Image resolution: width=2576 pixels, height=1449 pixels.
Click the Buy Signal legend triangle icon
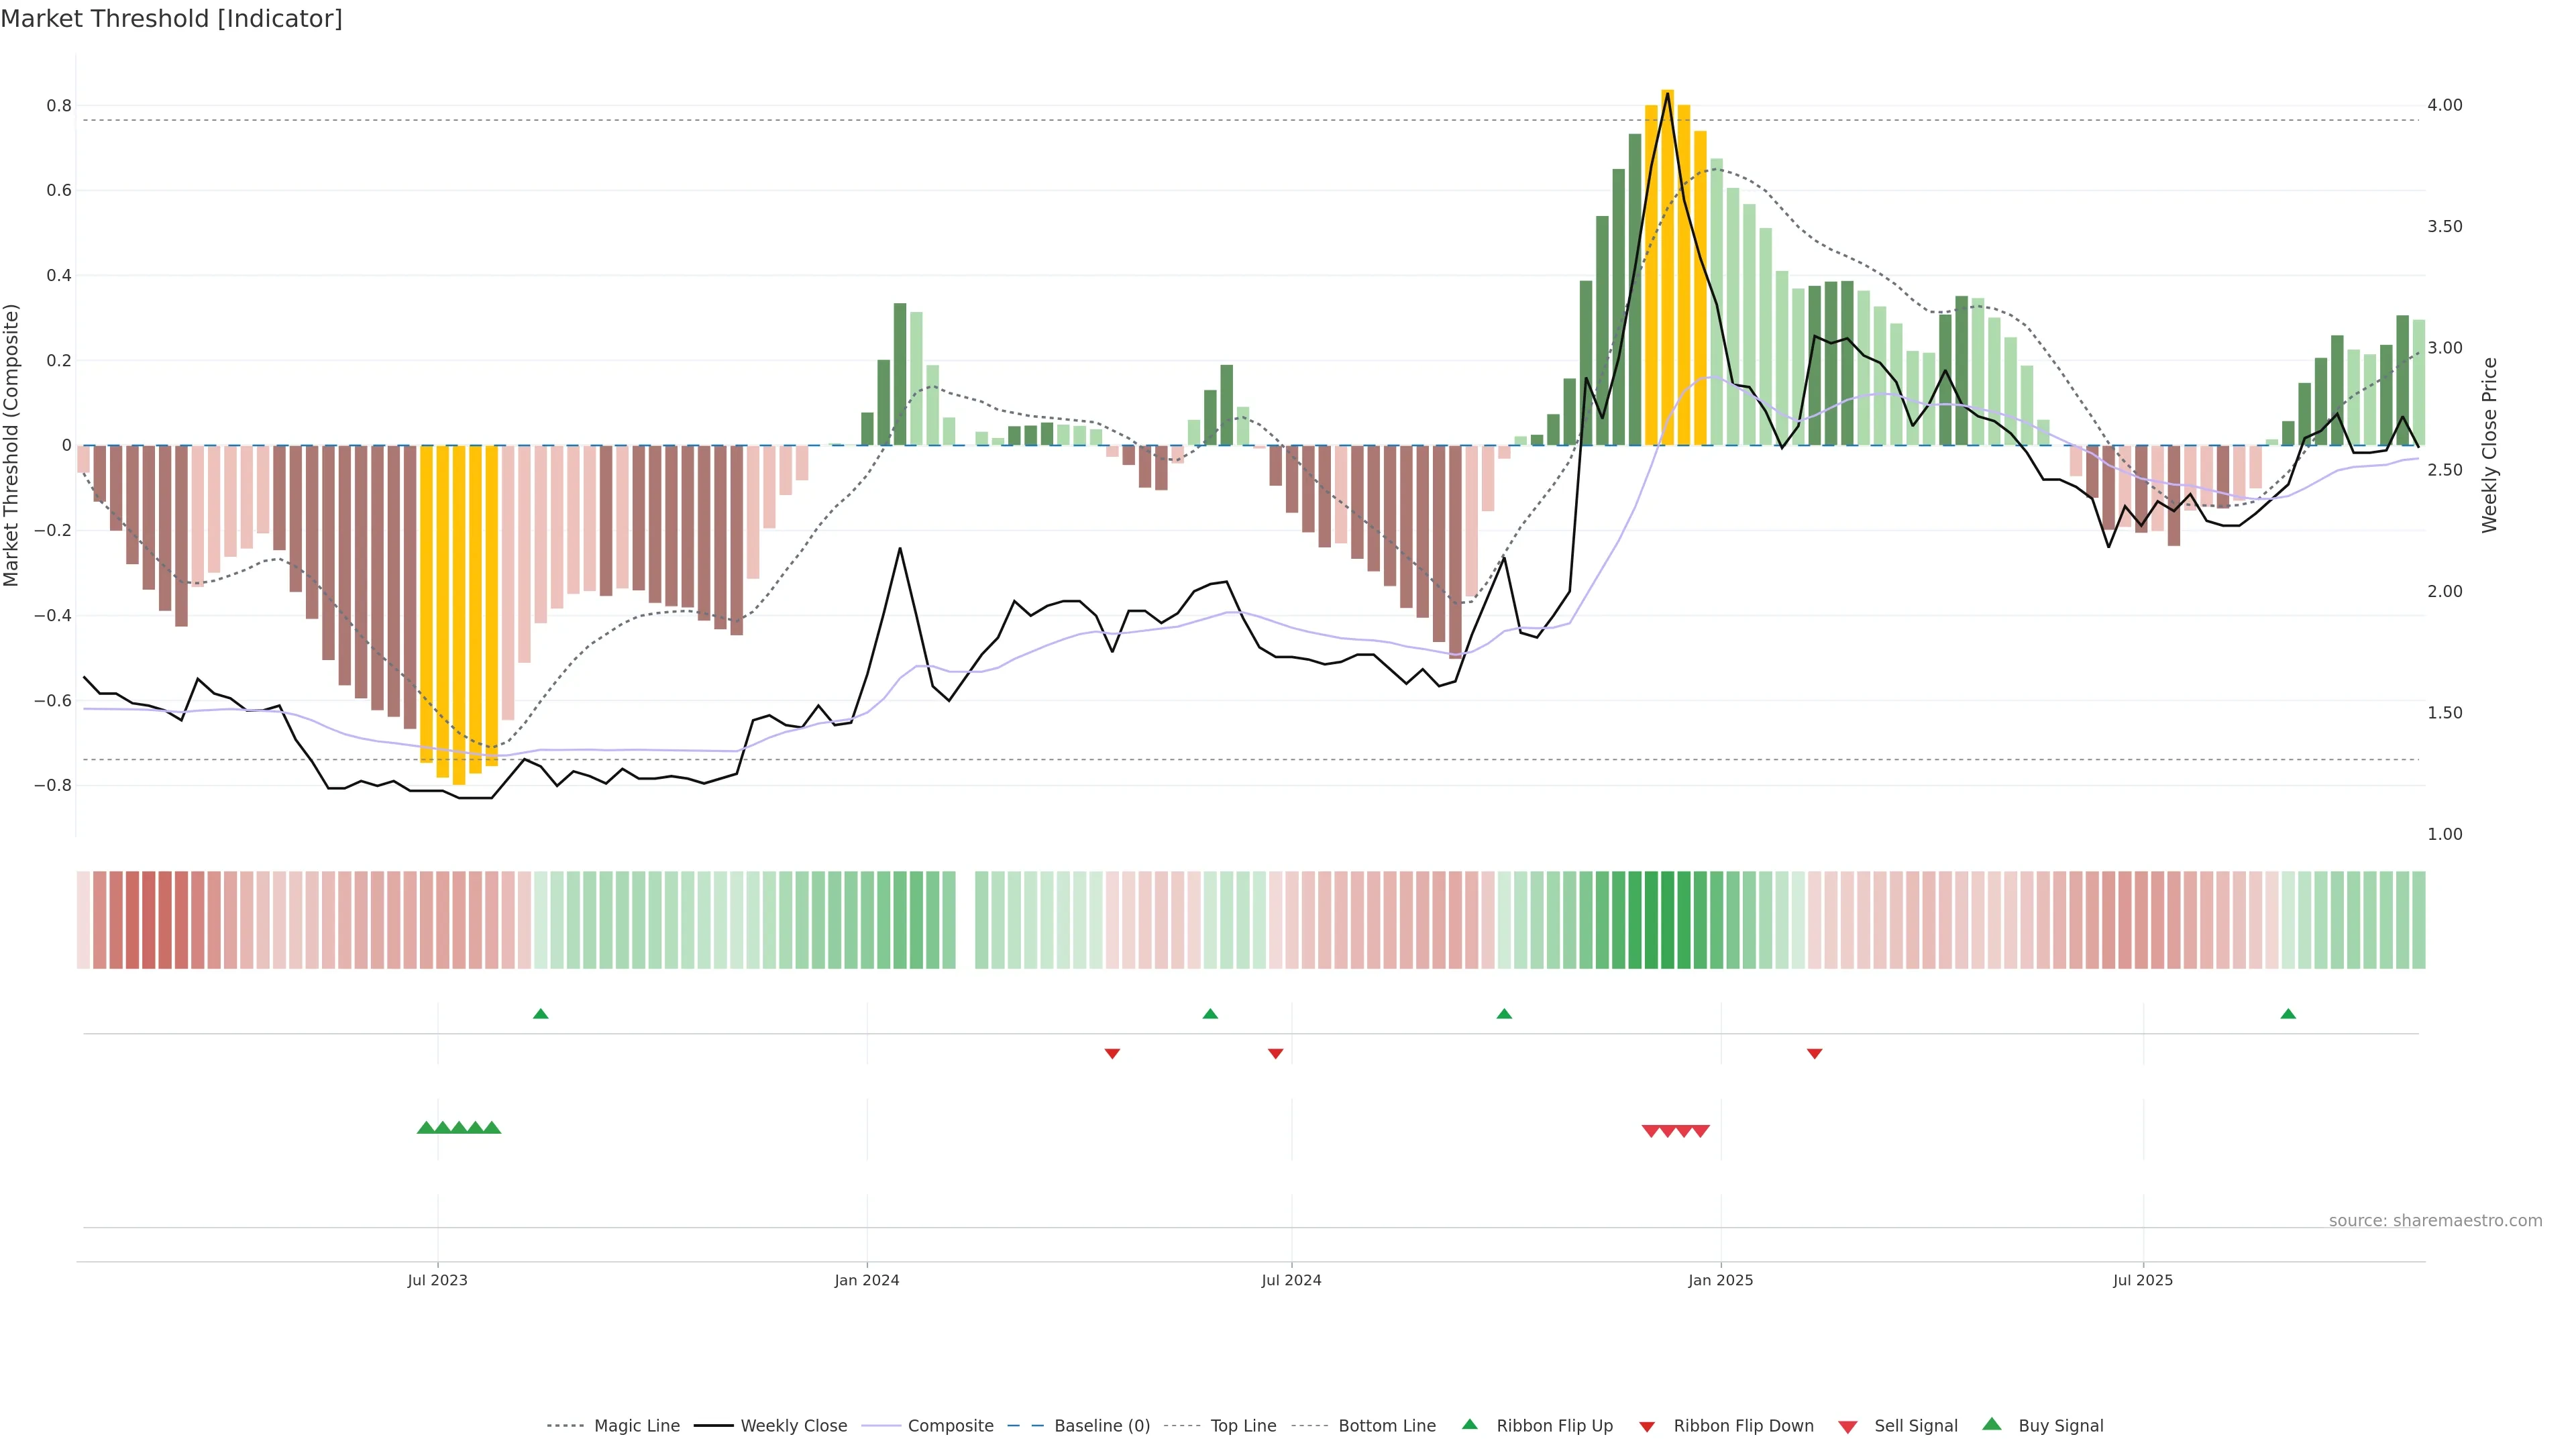point(1992,1424)
